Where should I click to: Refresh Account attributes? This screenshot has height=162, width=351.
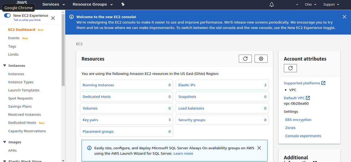290,68
